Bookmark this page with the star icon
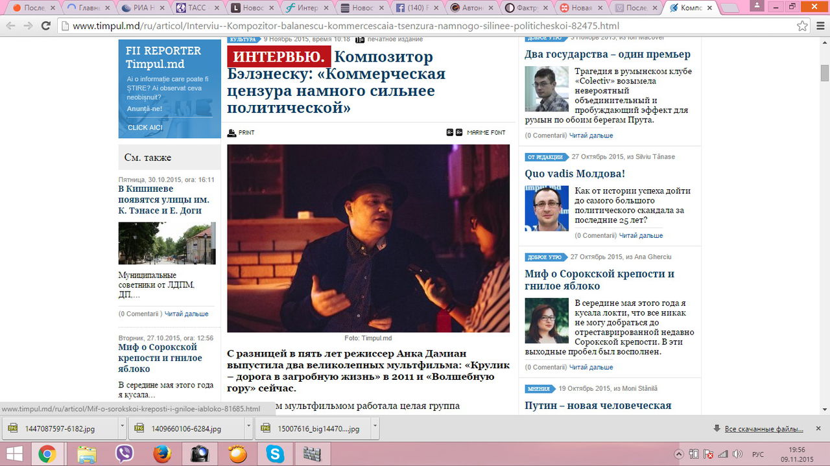This screenshot has width=830, height=466. [803, 26]
